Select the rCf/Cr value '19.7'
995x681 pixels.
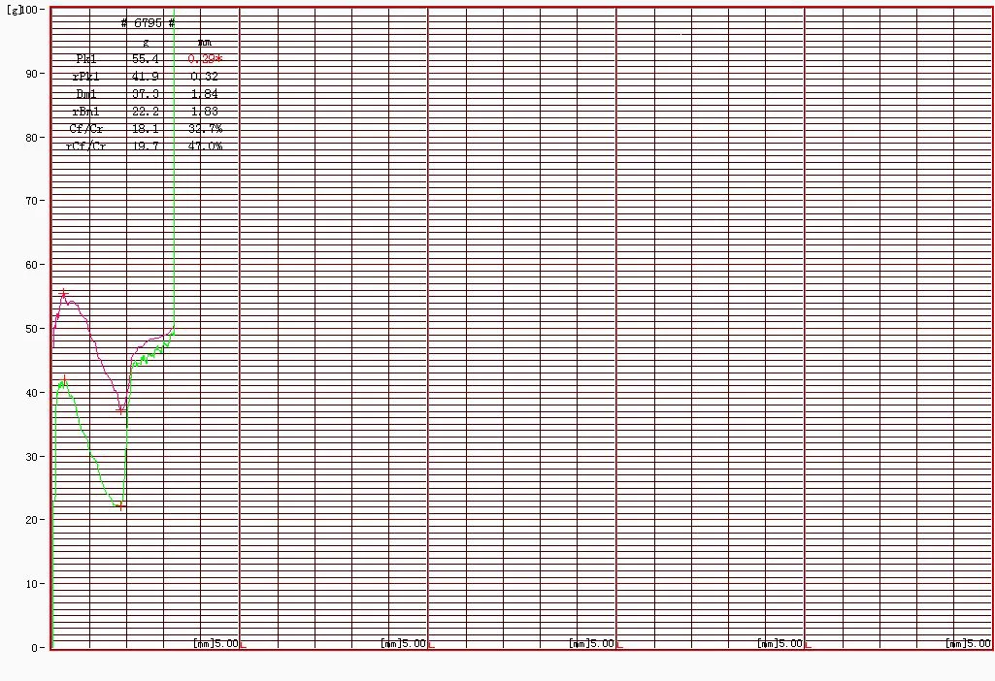(146, 146)
